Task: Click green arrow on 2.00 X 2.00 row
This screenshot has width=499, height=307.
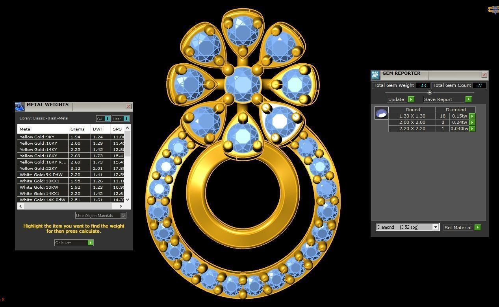Action: pos(472,122)
